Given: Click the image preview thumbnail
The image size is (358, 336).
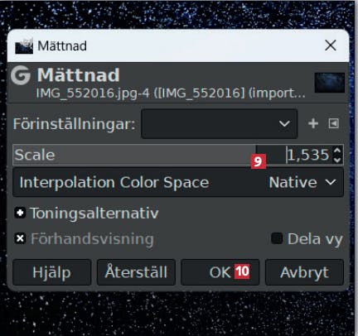Looking at the screenshot, I should tap(330, 83).
